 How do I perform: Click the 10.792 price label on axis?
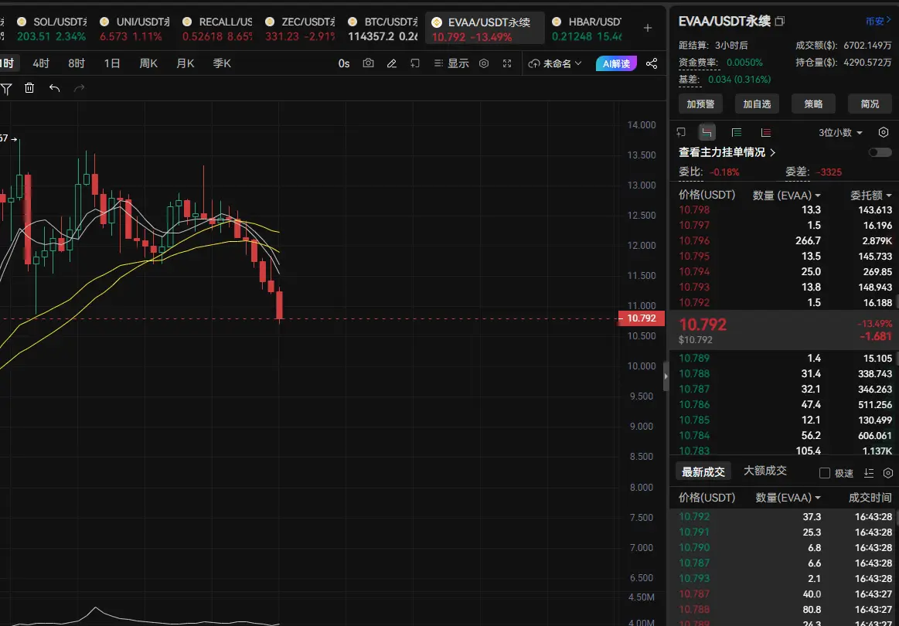click(641, 318)
